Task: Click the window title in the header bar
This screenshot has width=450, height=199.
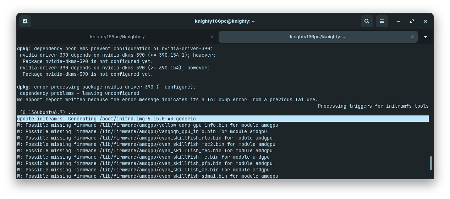Action: [x=225, y=21]
